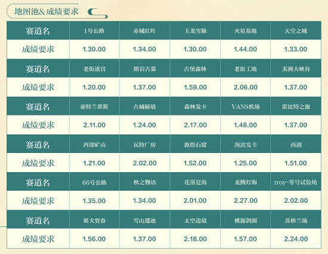Click the 亚特兰蒂斯 track cell
This screenshot has height=254, width=328.
94,107
